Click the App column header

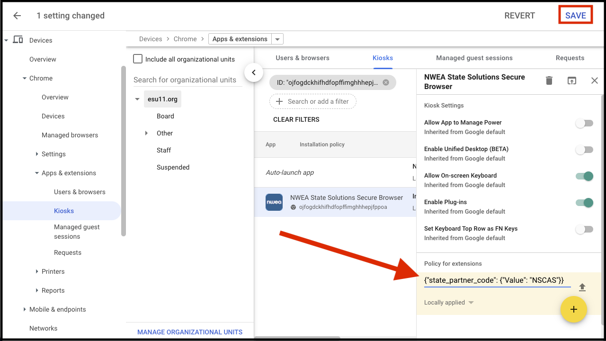[x=270, y=144]
